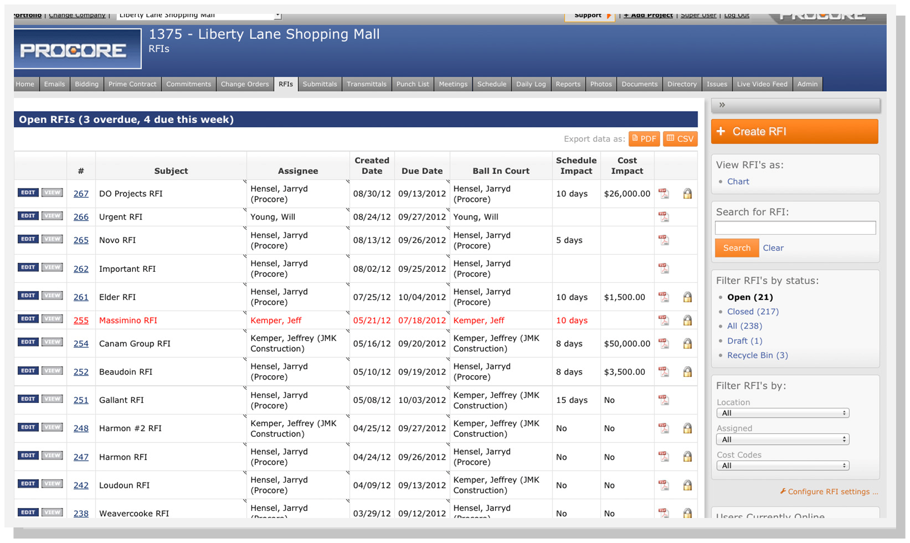Click lock icon on Harmon #2 RFI row
Image resolution: width=910 pixels, height=543 pixels.
click(688, 429)
